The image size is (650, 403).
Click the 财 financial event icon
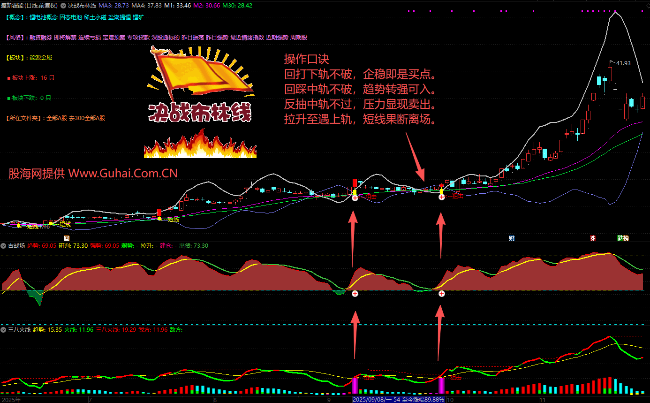tap(512, 238)
